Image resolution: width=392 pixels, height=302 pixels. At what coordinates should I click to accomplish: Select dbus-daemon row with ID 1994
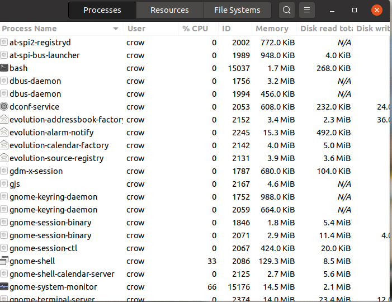coord(195,94)
